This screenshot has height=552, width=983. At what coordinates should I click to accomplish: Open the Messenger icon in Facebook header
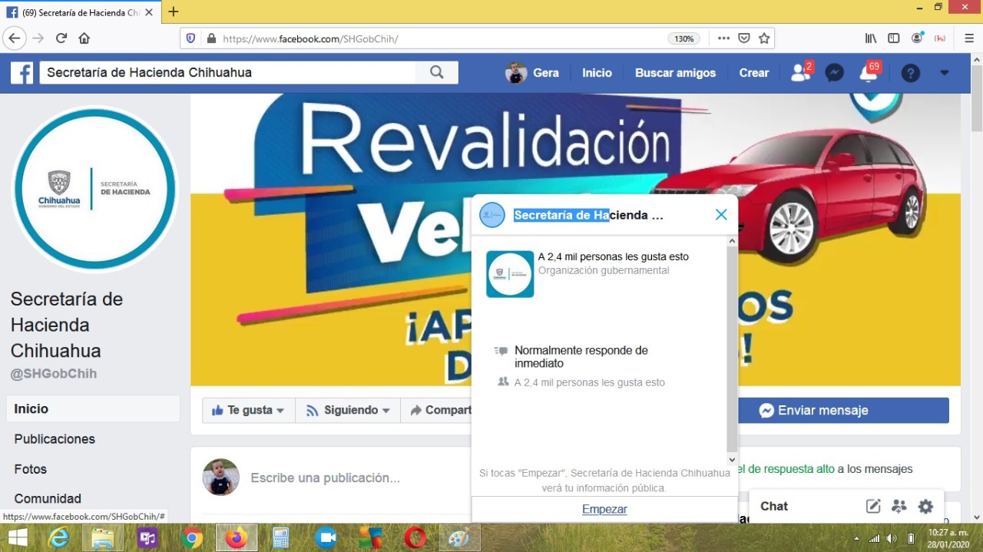(834, 73)
